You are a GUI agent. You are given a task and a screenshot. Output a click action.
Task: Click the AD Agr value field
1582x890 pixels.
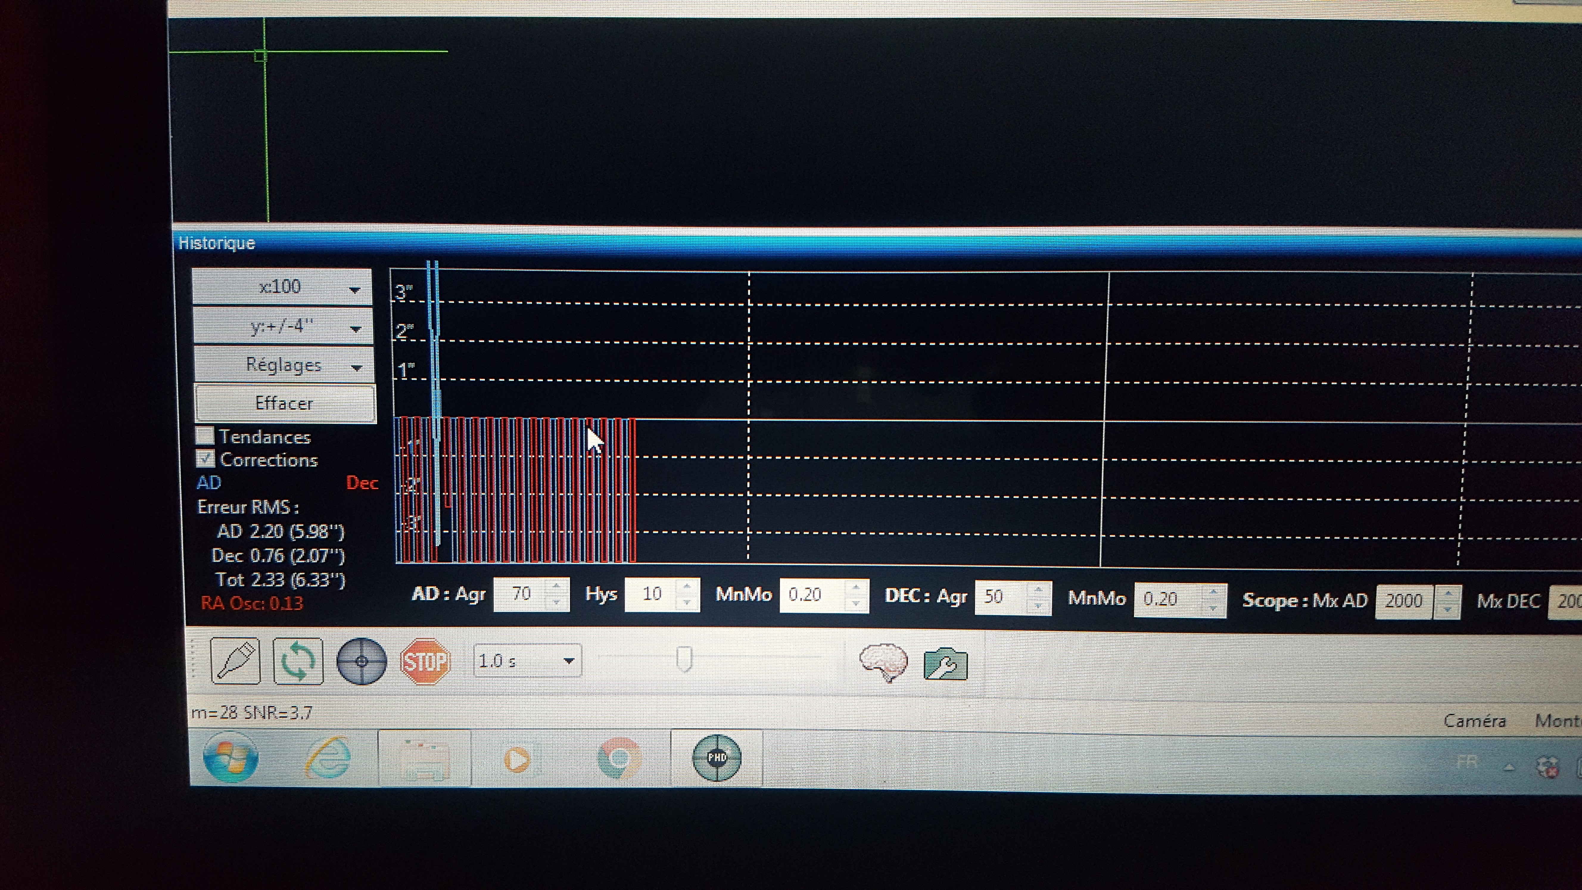[522, 594]
